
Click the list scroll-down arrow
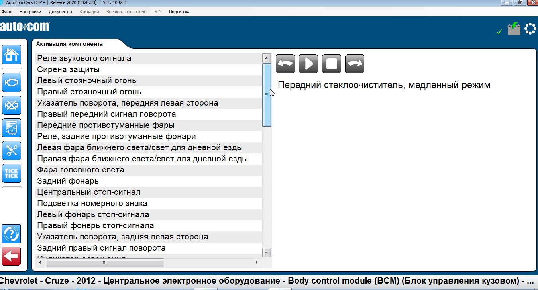(267, 252)
